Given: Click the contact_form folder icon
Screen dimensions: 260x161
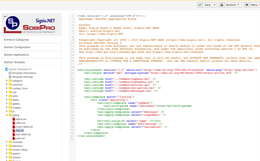Looking at the screenshot, I should [10, 88].
